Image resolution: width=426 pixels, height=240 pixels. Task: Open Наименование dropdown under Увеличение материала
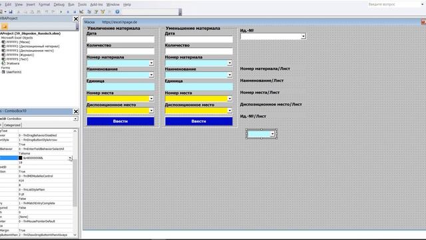click(x=151, y=75)
